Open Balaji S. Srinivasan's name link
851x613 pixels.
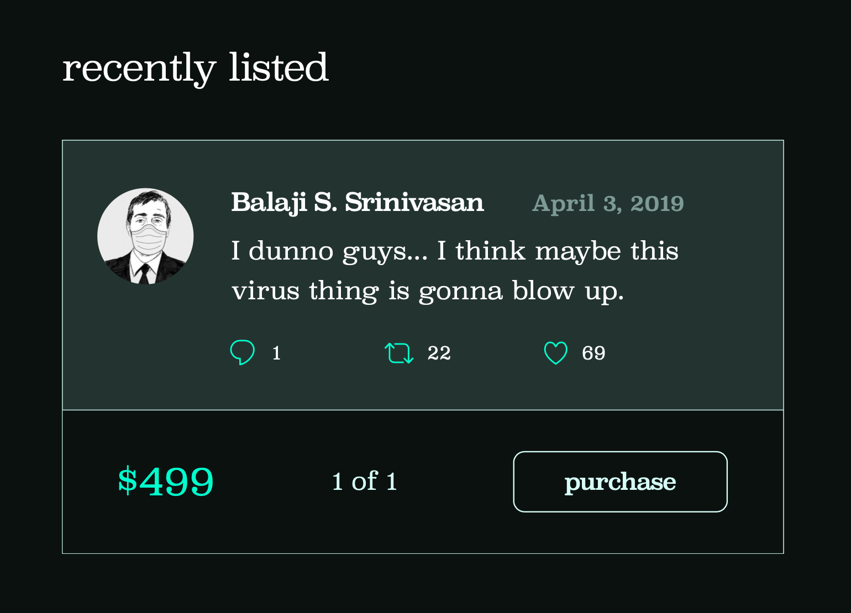pos(358,203)
